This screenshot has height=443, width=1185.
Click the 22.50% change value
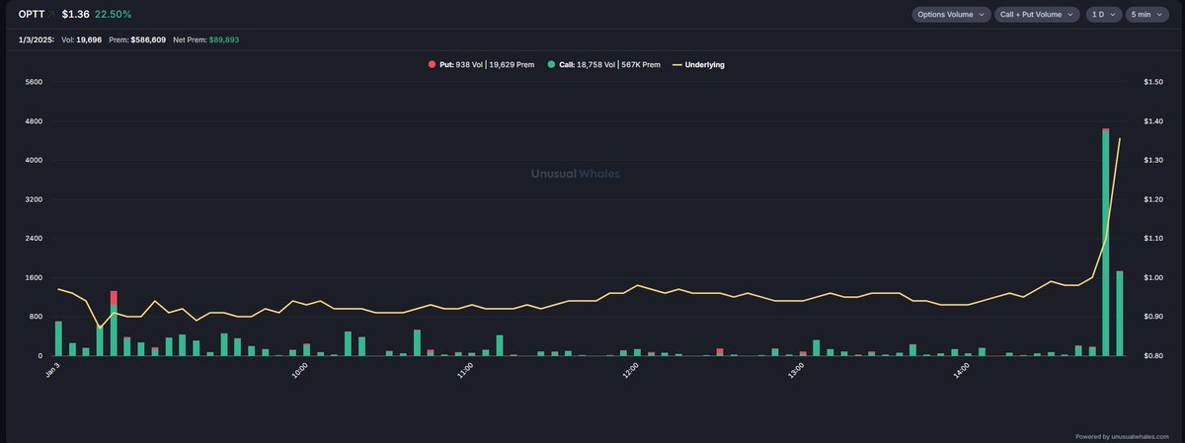click(114, 15)
